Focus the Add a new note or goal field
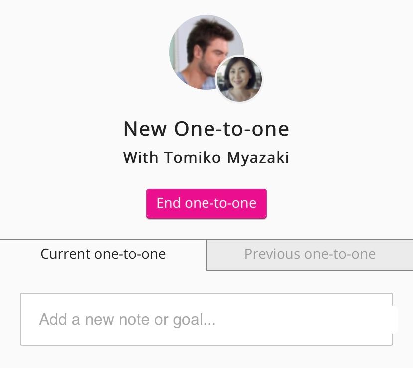Viewport: 413px width, 368px height. 206,319
